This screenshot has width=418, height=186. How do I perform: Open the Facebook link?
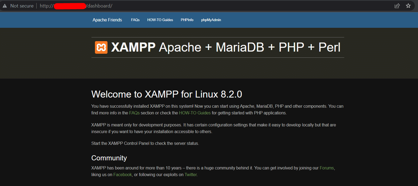(122, 174)
